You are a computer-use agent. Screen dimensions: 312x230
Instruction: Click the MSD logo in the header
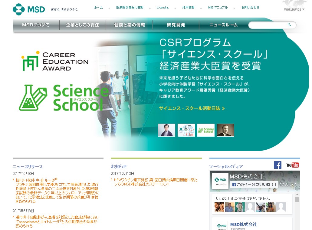coord(29,9)
